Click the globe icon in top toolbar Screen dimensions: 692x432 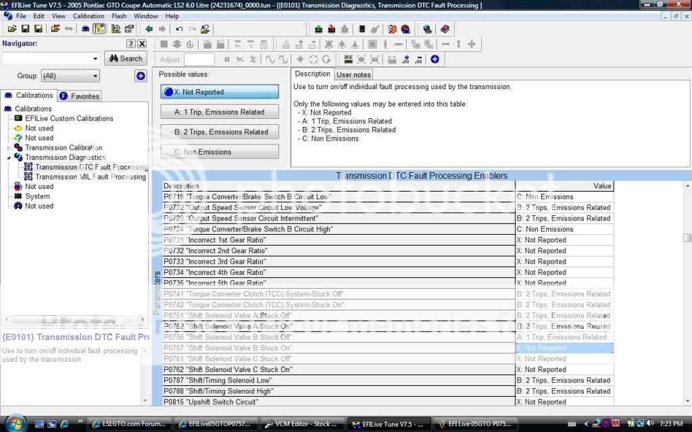tap(427, 29)
